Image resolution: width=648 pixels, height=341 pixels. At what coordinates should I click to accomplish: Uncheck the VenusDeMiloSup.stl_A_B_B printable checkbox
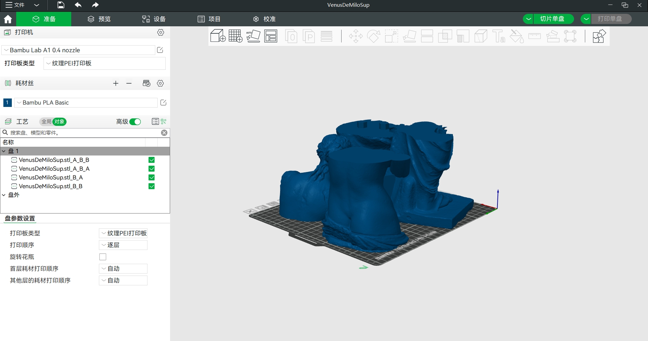152,160
